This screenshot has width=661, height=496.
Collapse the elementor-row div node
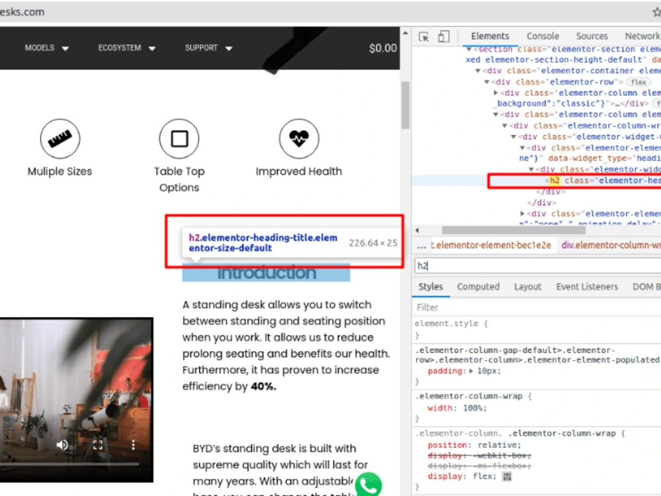coord(486,82)
